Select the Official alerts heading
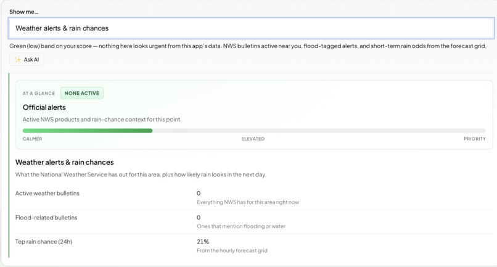Screen dimensions: 497x267 pos(44,107)
